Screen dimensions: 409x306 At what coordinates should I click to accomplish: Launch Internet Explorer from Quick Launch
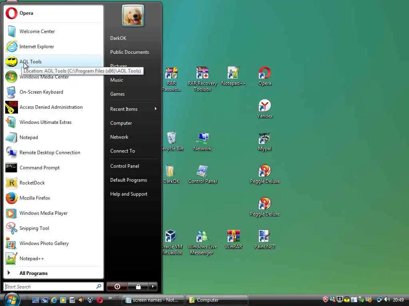(x=54, y=300)
